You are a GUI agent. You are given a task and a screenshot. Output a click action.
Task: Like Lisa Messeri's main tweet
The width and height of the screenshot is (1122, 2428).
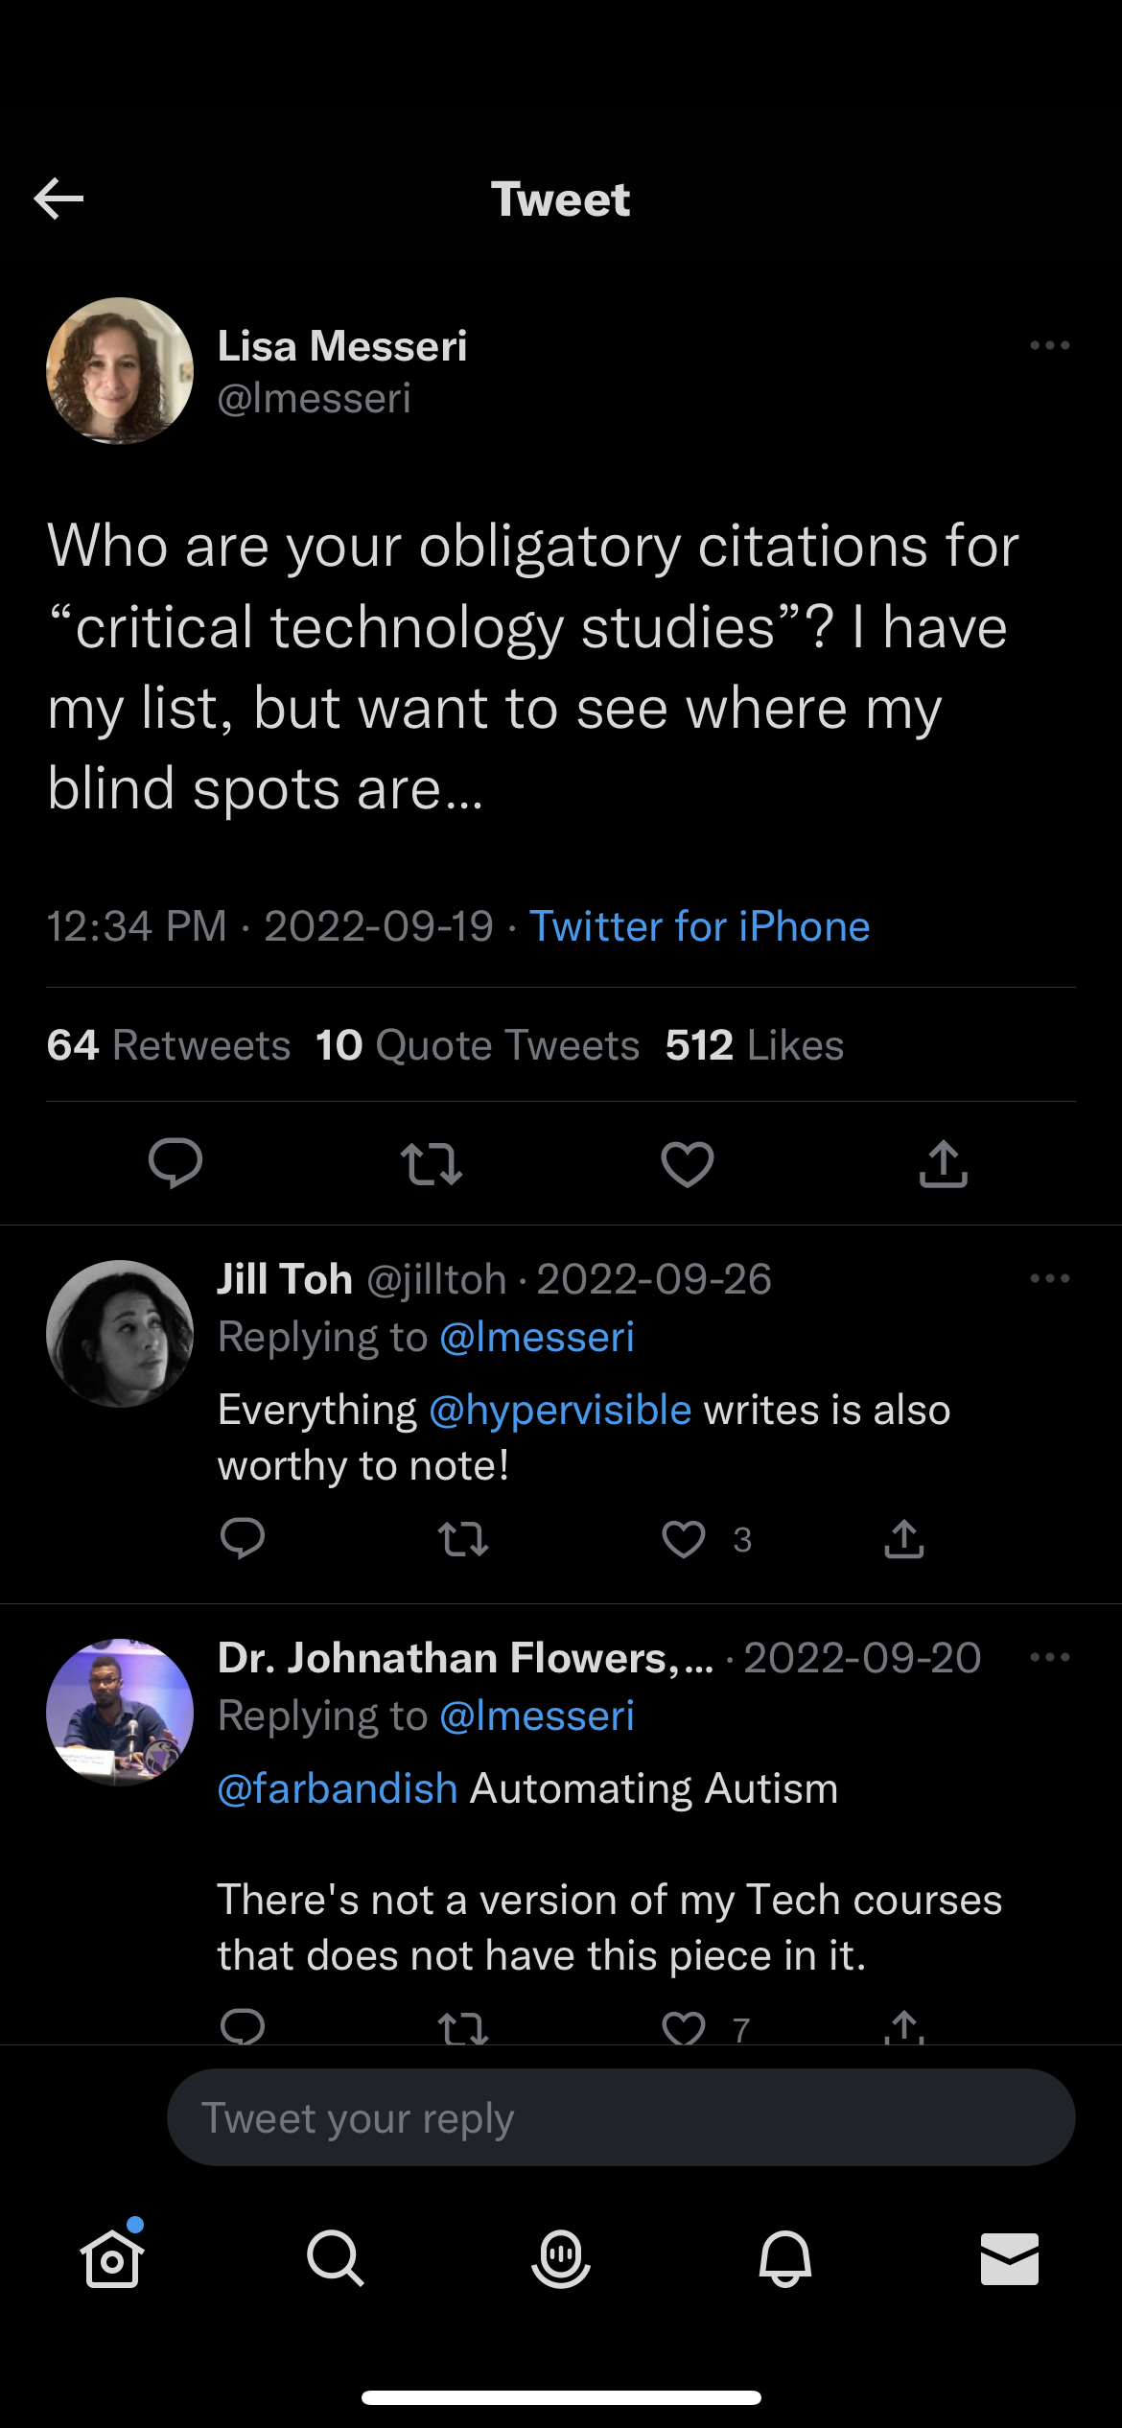point(688,1163)
